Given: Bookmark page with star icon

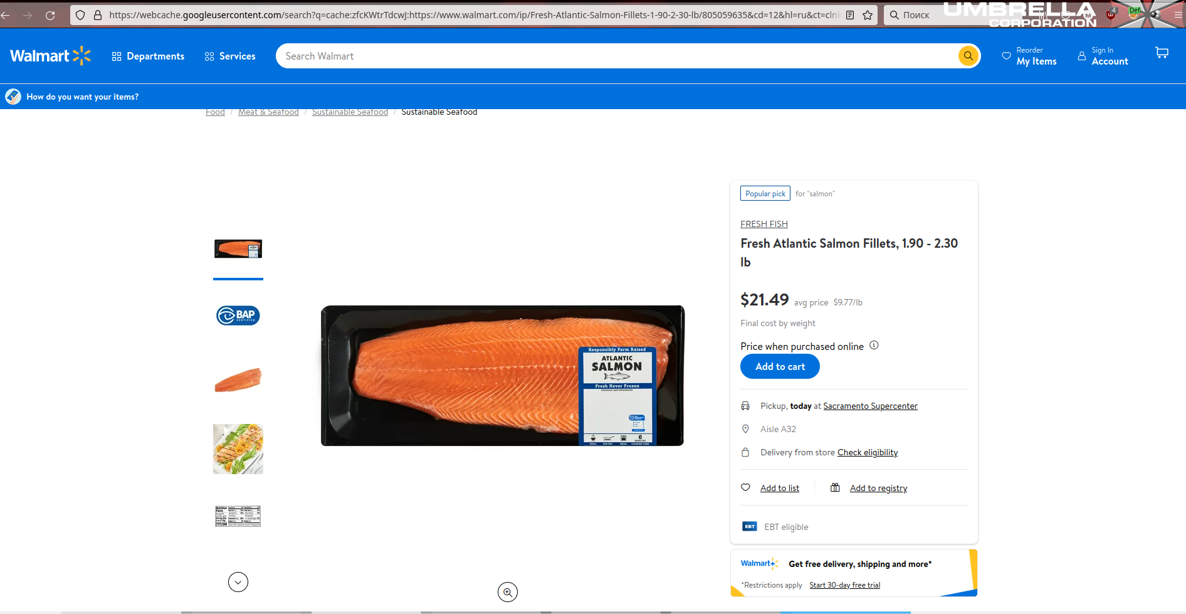Looking at the screenshot, I should click(868, 15).
